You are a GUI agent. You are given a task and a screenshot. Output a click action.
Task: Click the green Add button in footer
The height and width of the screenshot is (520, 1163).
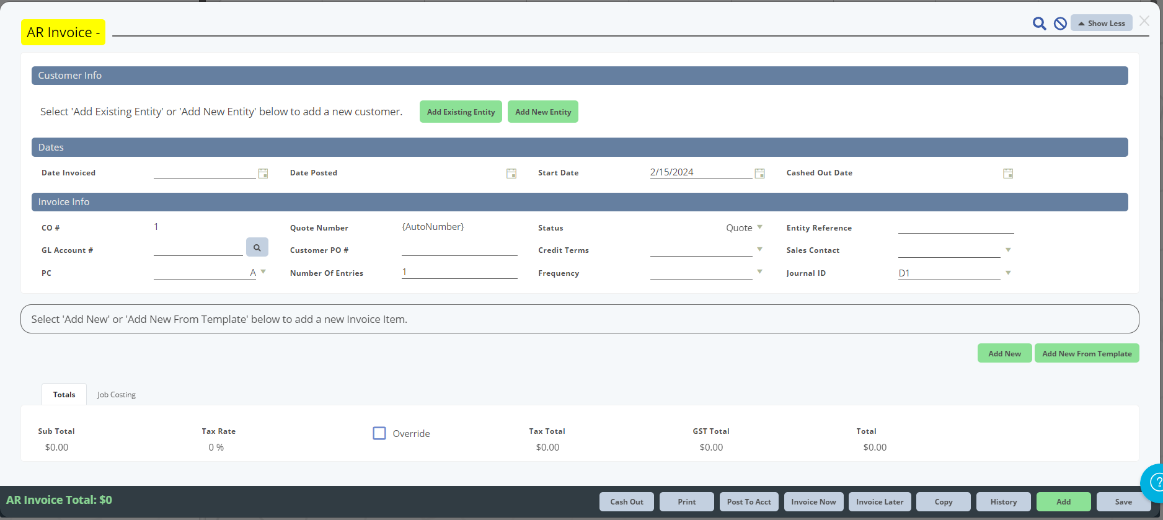[1064, 502]
